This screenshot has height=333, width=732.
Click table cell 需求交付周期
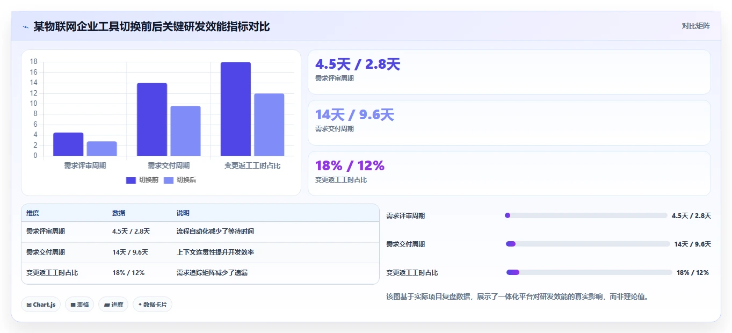[x=46, y=252]
